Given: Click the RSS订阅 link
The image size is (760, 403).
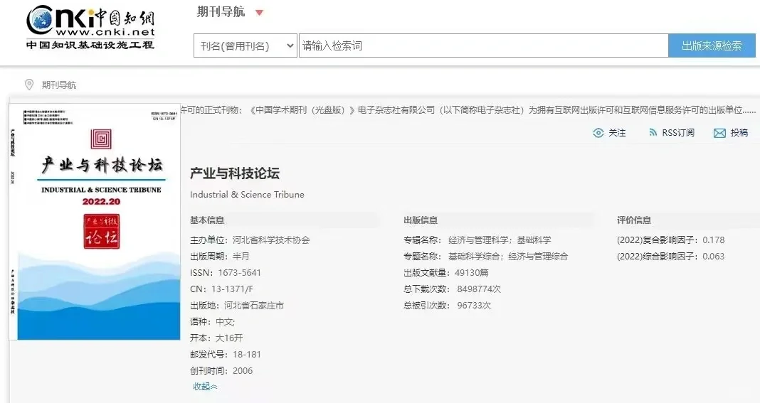Looking at the screenshot, I should [x=678, y=133].
